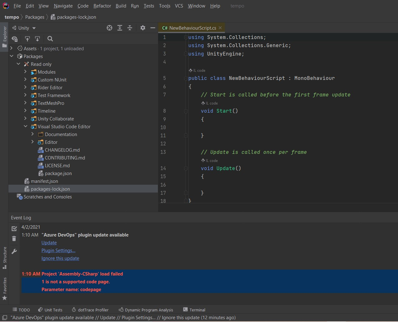398x322 pixels.
Task: Fold the Start method in editor gutter
Action: [186, 111]
